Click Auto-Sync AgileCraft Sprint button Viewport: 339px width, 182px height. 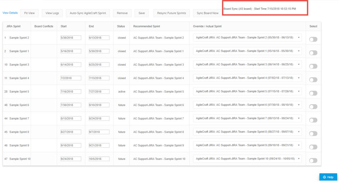click(x=88, y=13)
